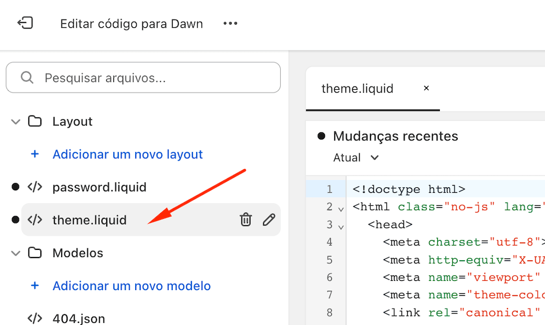The height and width of the screenshot is (325, 545).
Task: Click the Layout folder icon
Action: (x=35, y=121)
